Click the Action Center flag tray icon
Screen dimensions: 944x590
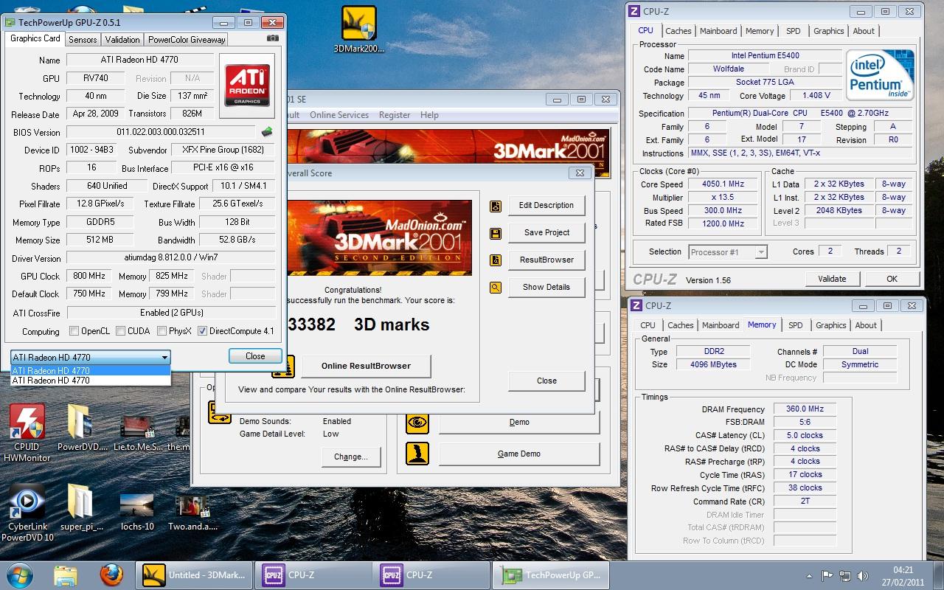pos(827,575)
